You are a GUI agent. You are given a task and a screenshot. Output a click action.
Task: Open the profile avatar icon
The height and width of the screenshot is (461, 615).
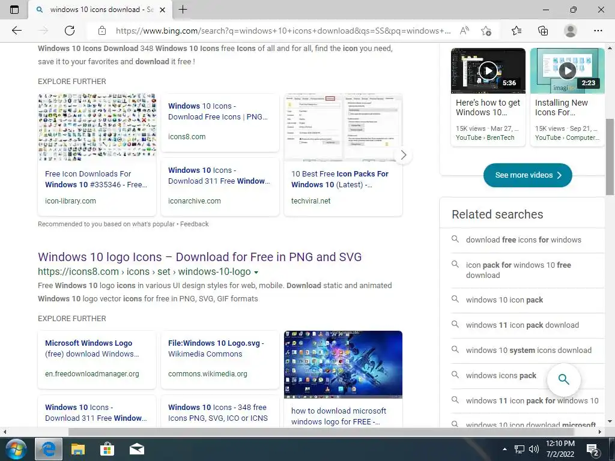coord(570,31)
